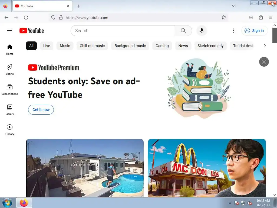Select the All category chip
This screenshot has height=208, width=277.
coord(31,46)
